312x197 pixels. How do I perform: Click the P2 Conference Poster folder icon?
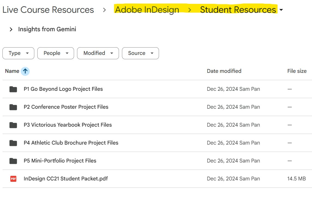(13, 107)
